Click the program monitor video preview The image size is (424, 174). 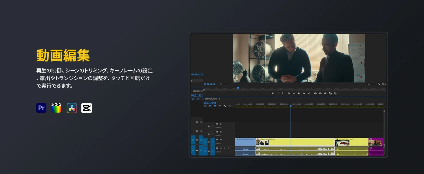coord(299,58)
